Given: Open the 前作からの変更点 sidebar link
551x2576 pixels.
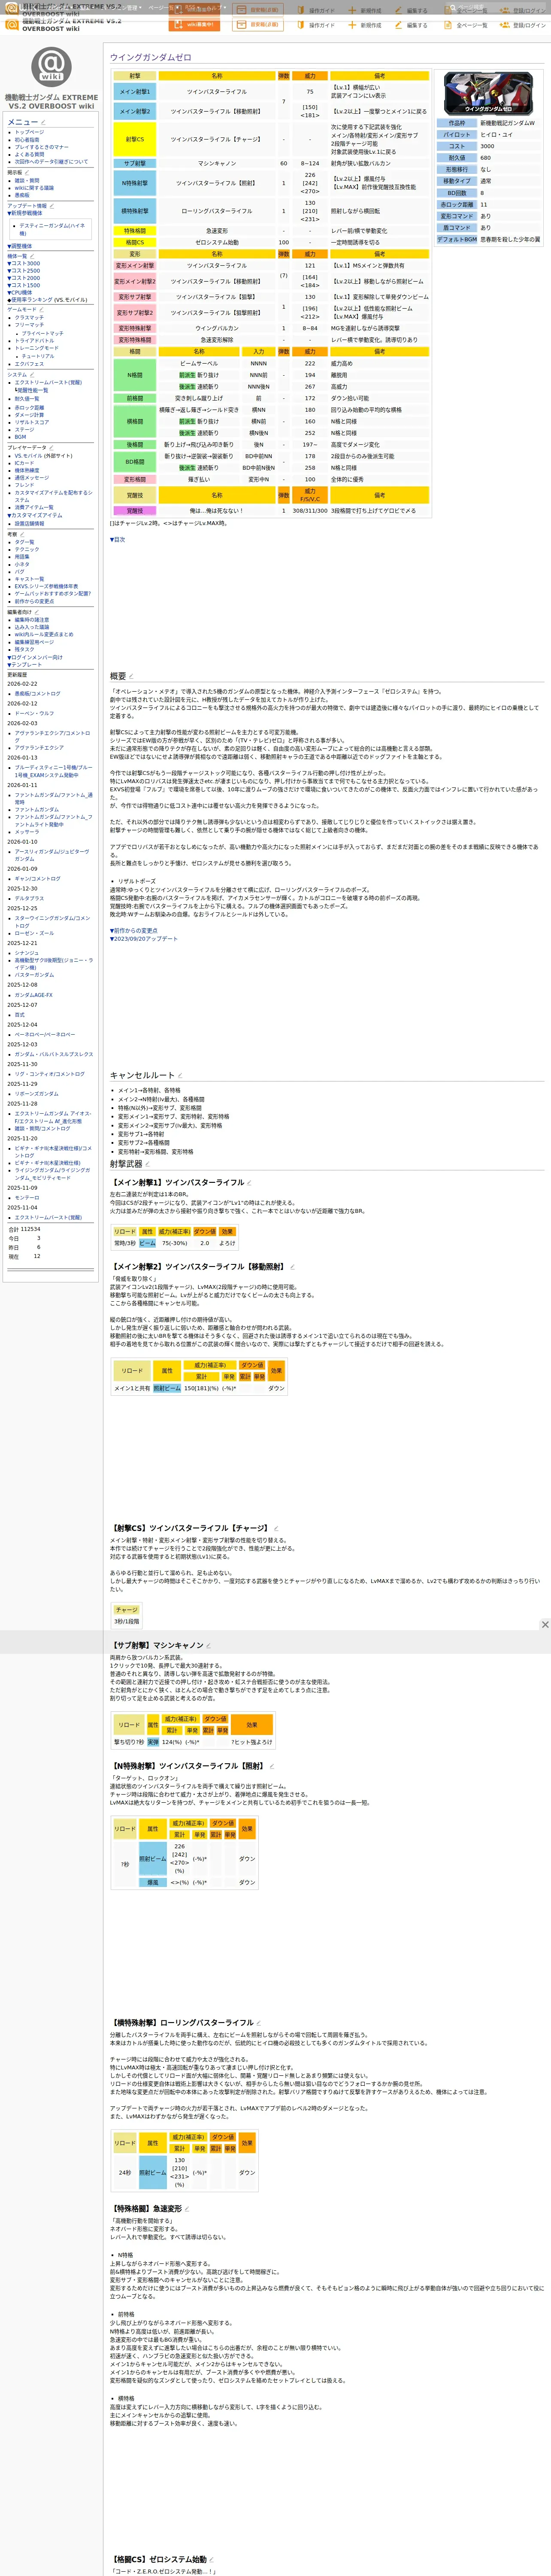Looking at the screenshot, I should pos(34,602).
